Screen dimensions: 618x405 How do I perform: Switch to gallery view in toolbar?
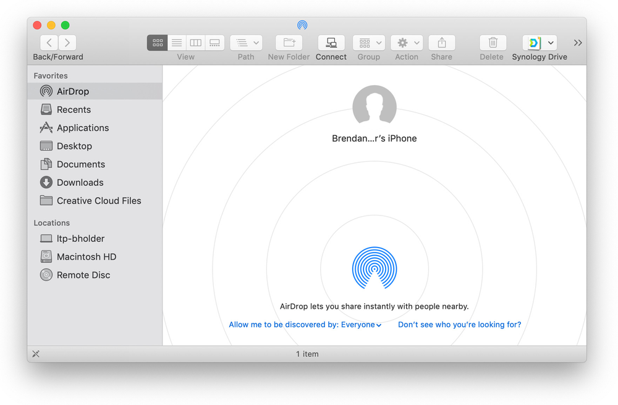click(215, 43)
